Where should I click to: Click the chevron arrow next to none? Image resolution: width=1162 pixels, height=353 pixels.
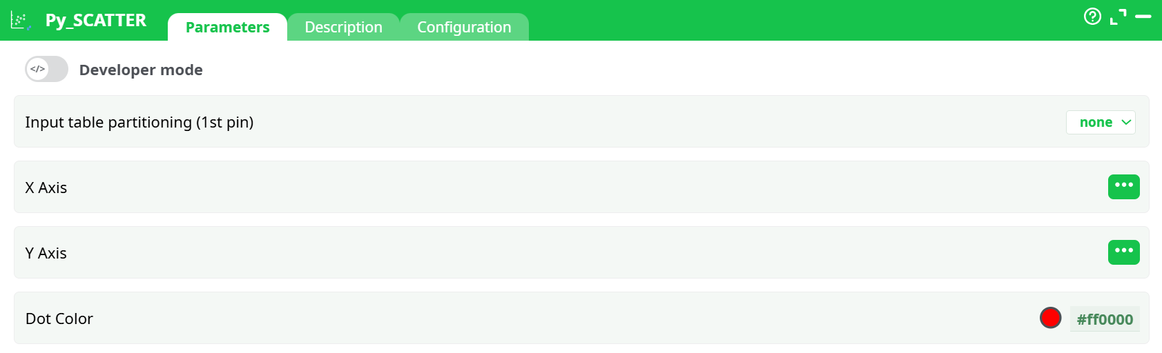1126,122
